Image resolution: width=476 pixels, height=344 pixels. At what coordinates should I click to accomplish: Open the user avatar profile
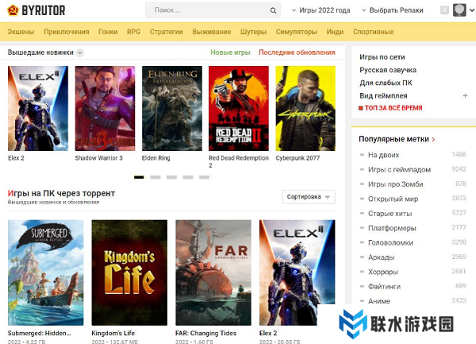459,10
